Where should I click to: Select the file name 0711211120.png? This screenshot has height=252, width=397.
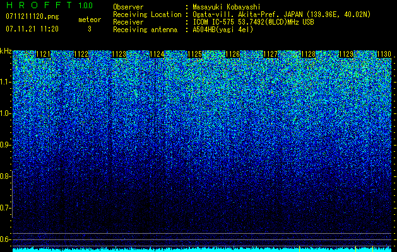pyautogui.click(x=32, y=17)
